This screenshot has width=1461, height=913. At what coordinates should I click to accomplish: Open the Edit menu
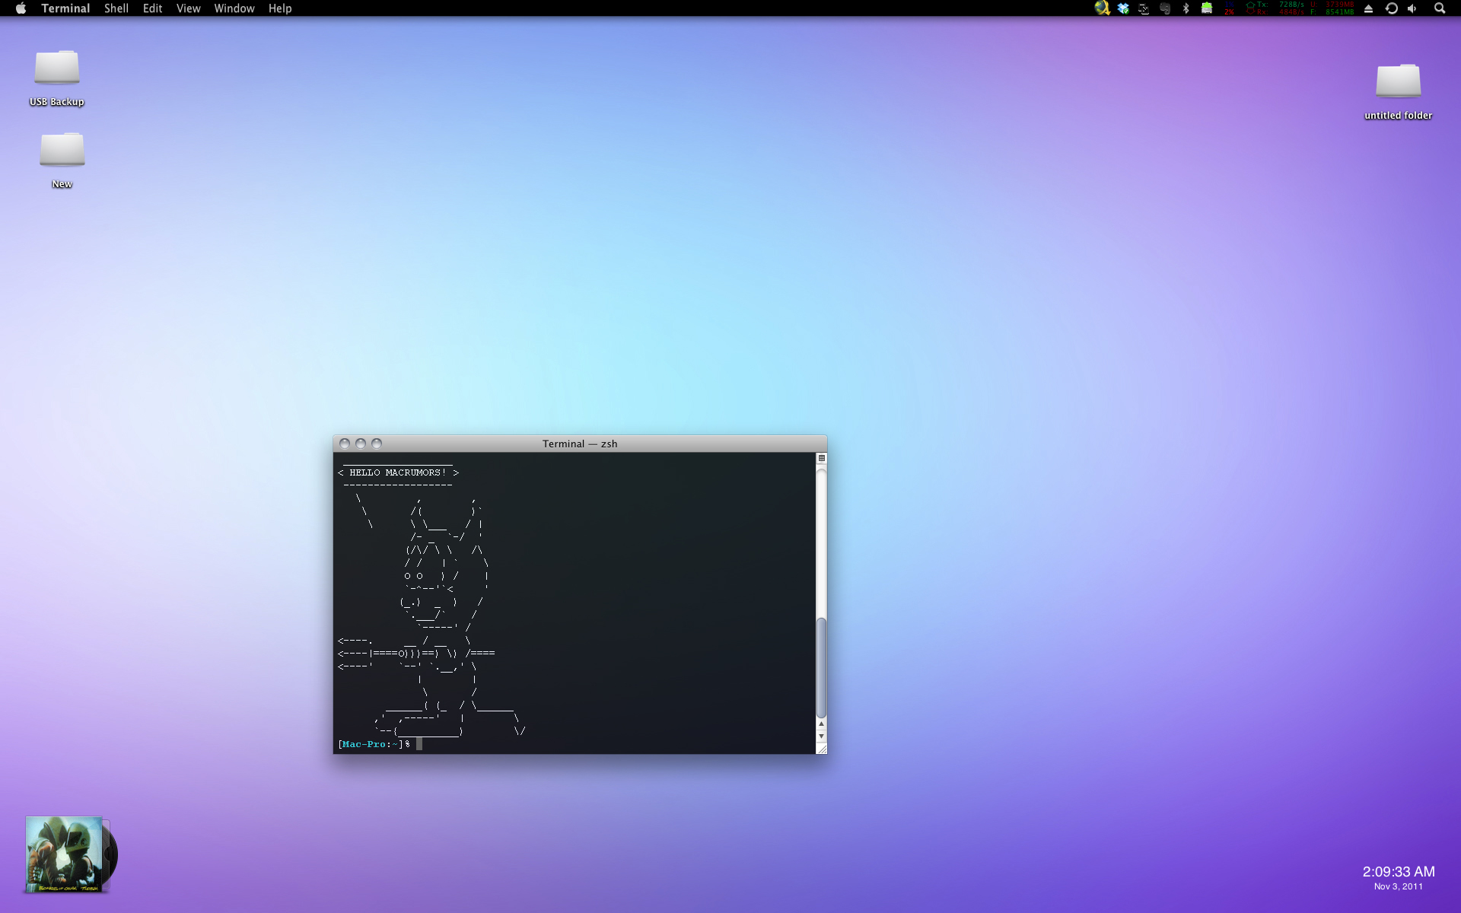(x=152, y=8)
